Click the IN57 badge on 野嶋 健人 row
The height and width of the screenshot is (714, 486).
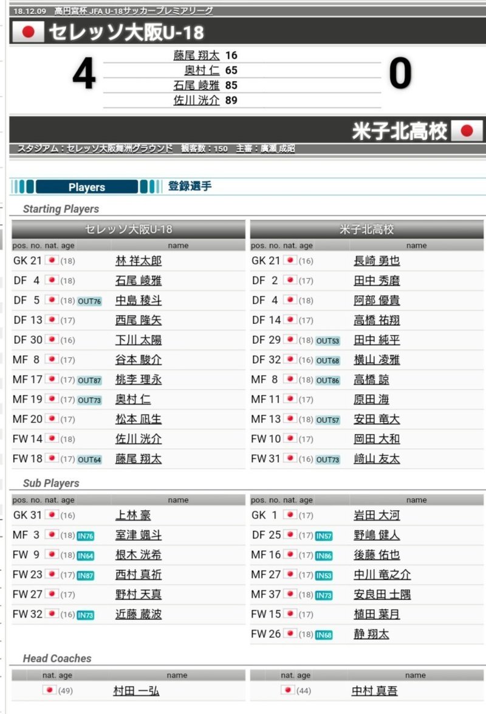point(324,536)
